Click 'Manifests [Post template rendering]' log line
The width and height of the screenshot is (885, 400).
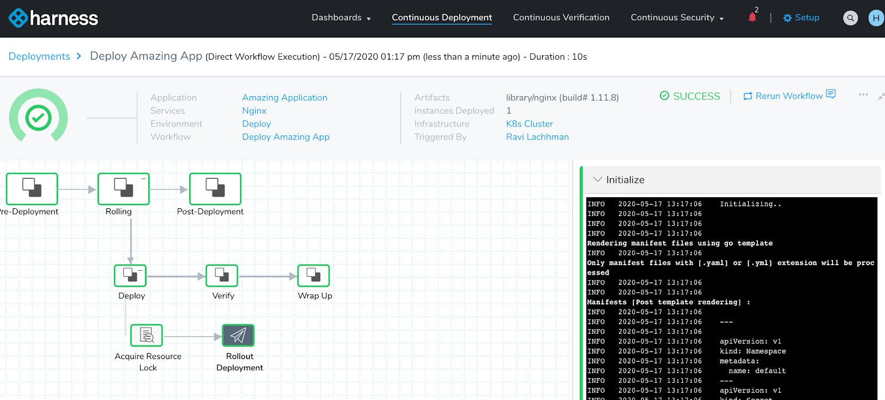[669, 302]
